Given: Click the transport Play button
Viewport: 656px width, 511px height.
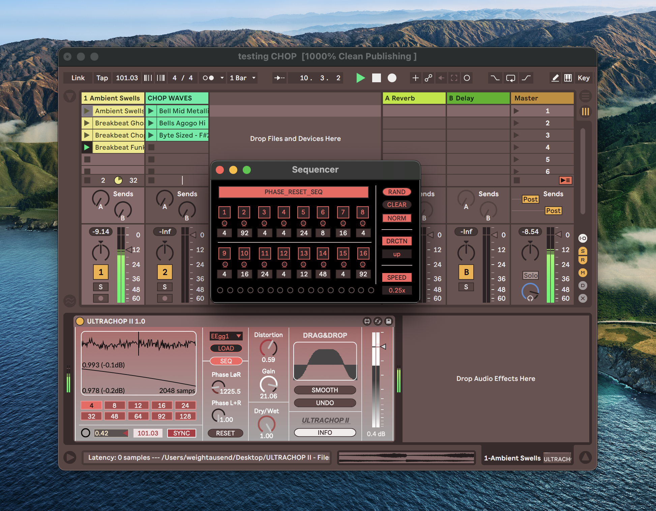Looking at the screenshot, I should coord(360,78).
